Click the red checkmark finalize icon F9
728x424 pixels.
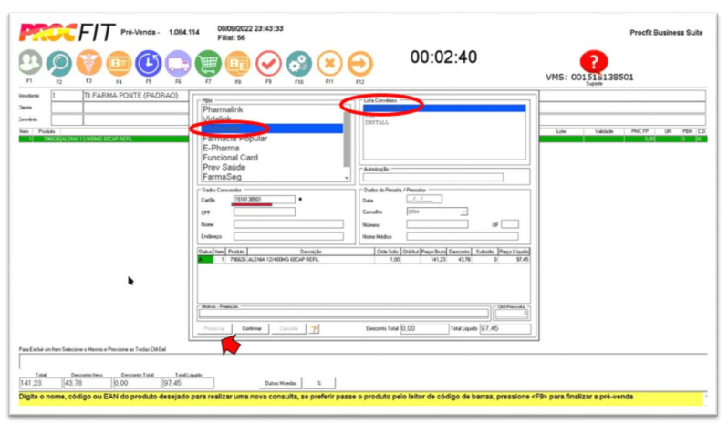point(268,64)
